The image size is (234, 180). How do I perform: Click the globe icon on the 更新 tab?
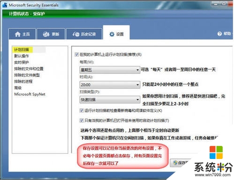tap(46, 34)
